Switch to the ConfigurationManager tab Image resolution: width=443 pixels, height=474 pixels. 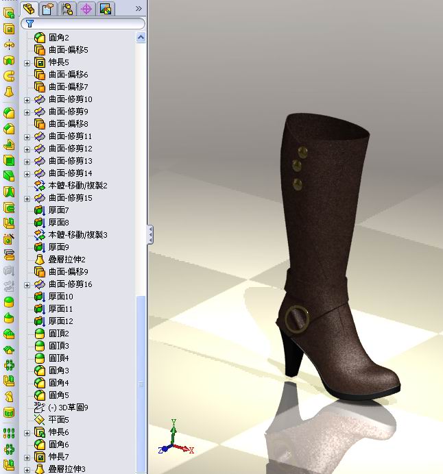(67, 9)
